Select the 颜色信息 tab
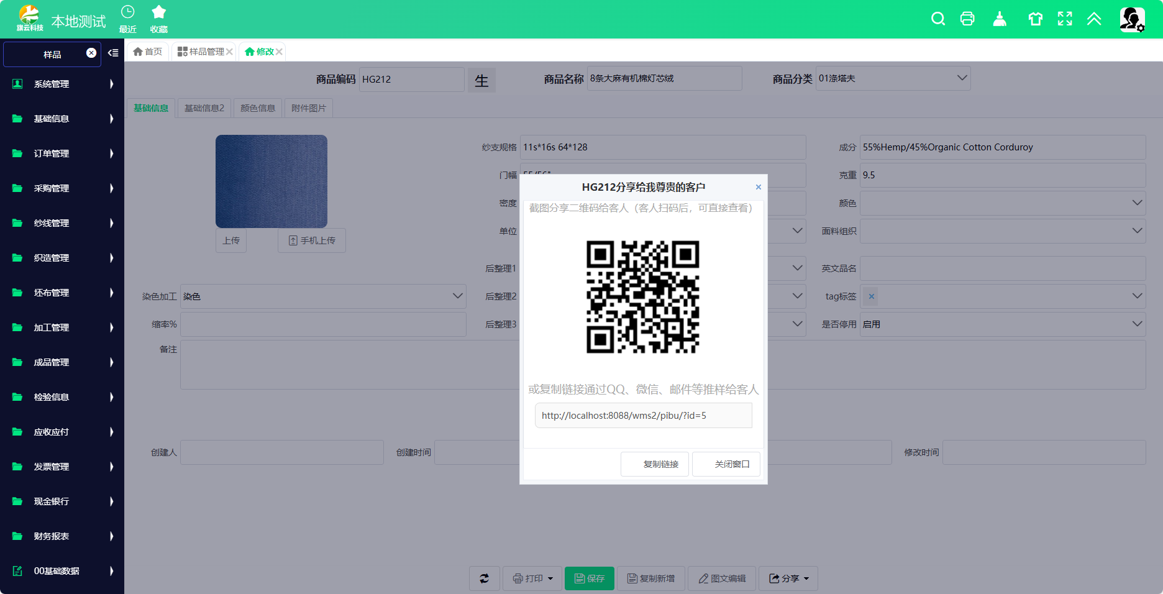Image resolution: width=1163 pixels, height=594 pixels. pyautogui.click(x=258, y=108)
